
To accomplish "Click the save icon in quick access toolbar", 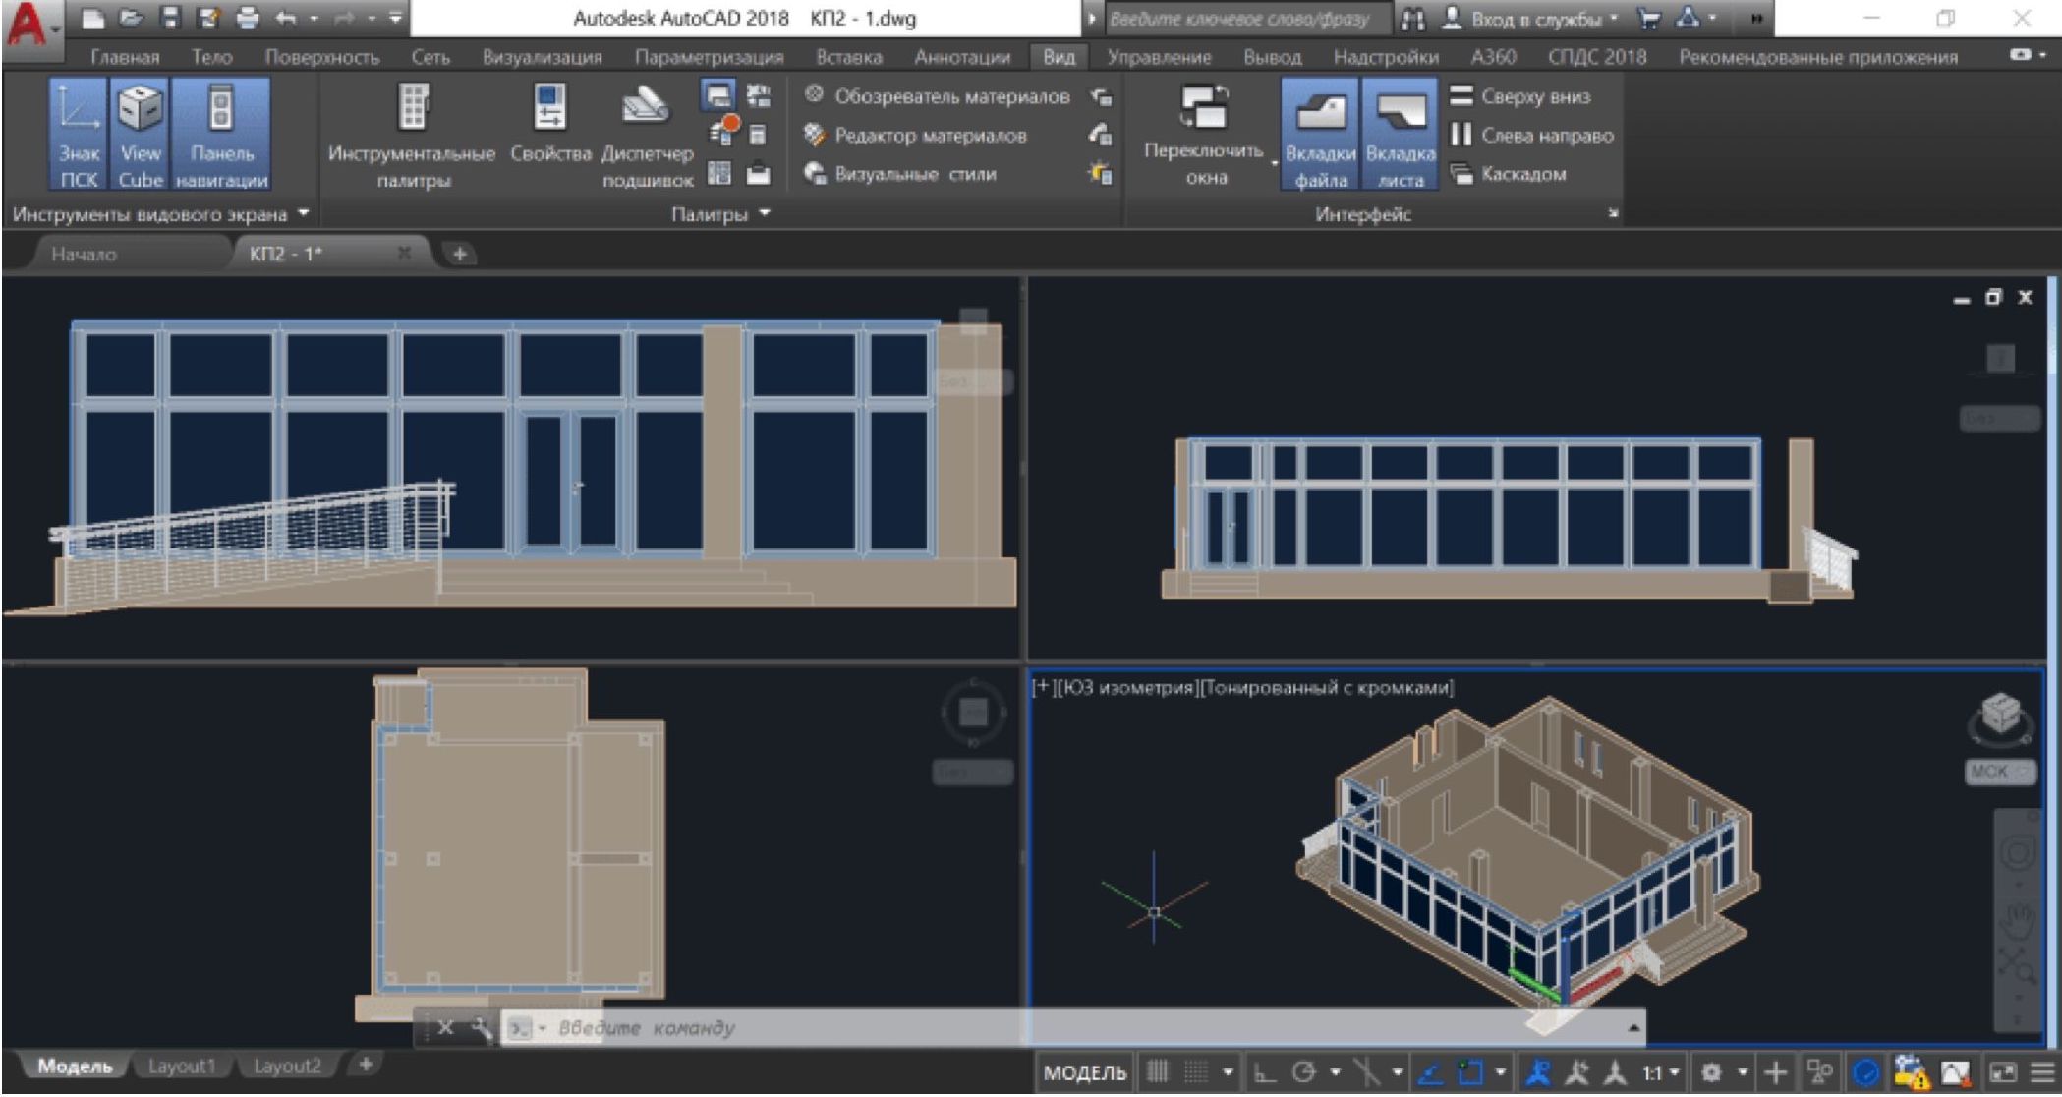I will tap(171, 17).
